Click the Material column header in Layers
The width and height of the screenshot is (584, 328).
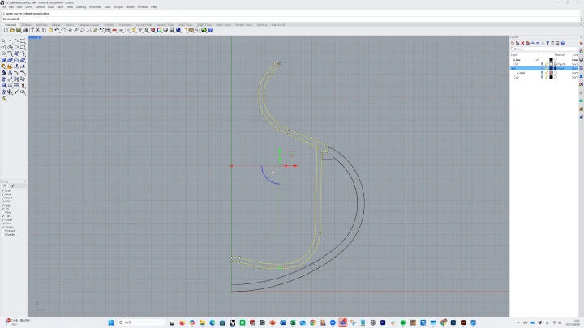pos(560,55)
